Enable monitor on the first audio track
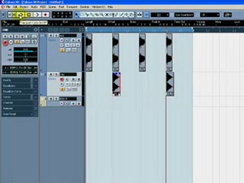This screenshot has height=183, width=244. [x=67, y=40]
